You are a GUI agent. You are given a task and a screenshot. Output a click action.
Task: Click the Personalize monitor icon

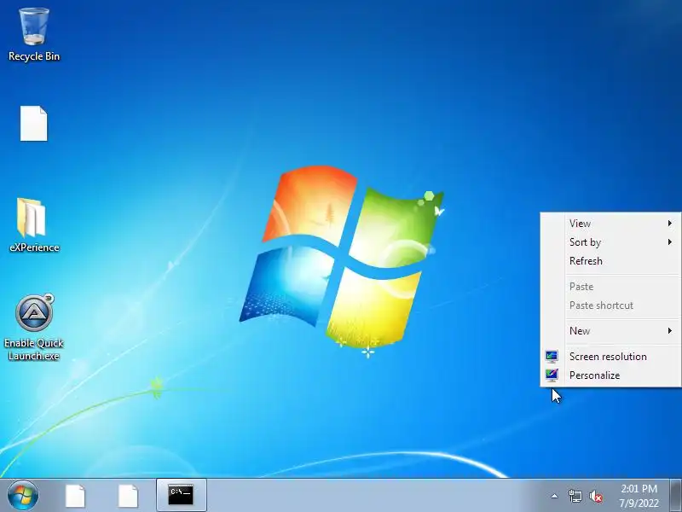tap(552, 375)
